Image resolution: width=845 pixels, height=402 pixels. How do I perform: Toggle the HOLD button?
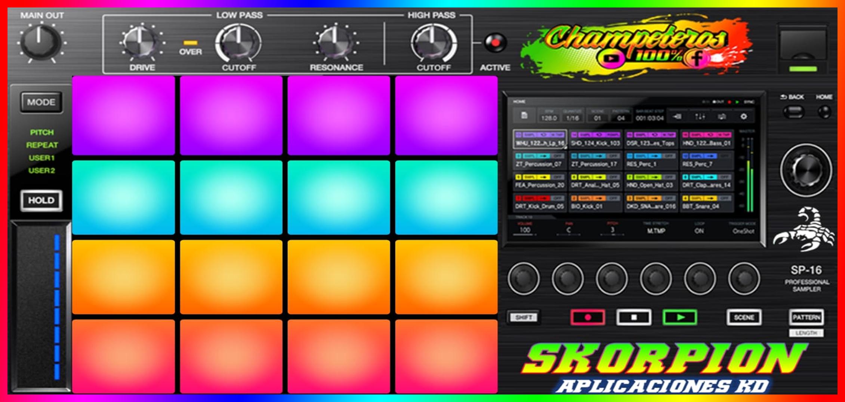41,200
